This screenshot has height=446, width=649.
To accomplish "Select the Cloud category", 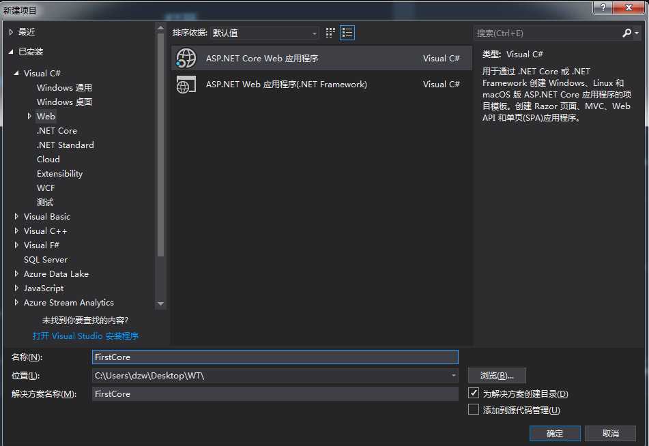I will point(48,160).
